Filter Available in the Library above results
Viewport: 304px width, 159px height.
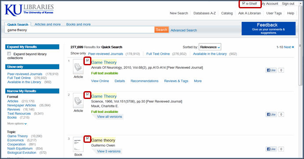pos(210,54)
